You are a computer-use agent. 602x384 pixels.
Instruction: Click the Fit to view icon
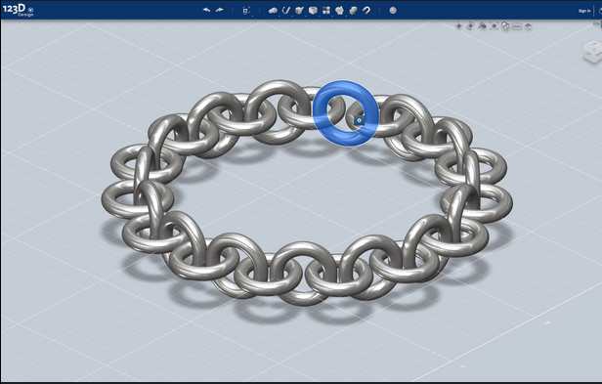(494, 26)
